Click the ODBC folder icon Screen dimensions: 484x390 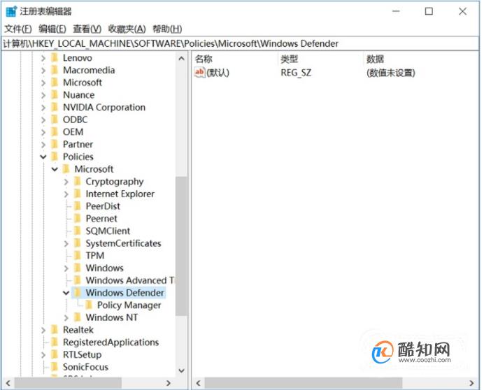point(55,120)
